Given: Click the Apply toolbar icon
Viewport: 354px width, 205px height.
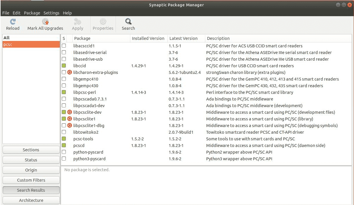Looking at the screenshot, I should tap(77, 22).
